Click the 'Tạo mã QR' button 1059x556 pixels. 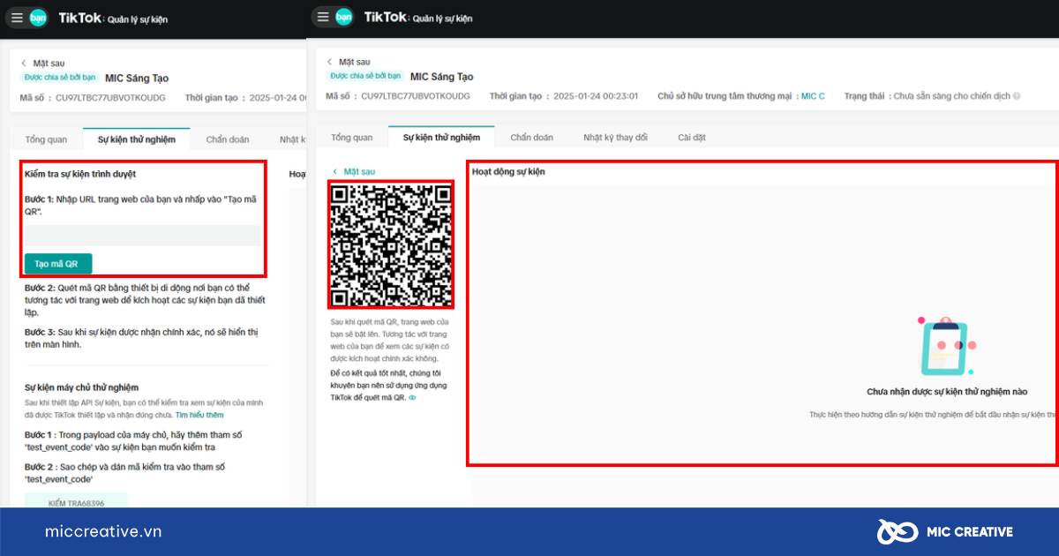click(x=57, y=264)
